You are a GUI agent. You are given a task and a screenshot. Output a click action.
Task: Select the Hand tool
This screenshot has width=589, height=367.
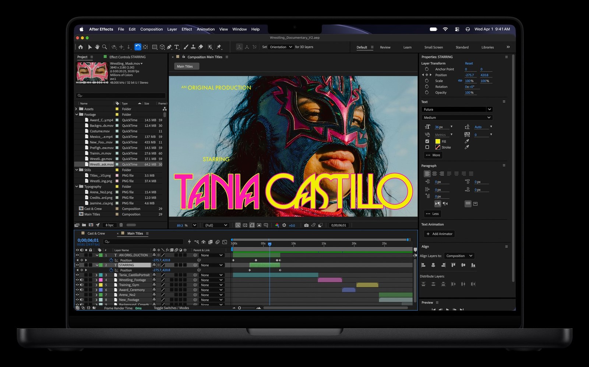pos(97,47)
